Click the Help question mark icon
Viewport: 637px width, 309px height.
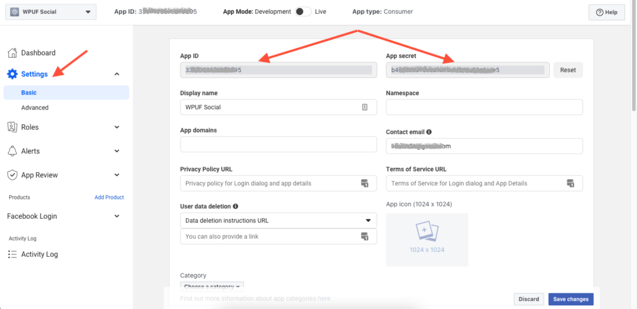click(x=600, y=12)
